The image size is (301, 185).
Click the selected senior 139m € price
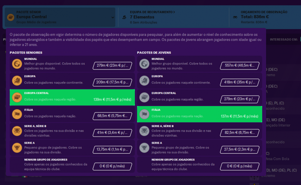(x=112, y=99)
